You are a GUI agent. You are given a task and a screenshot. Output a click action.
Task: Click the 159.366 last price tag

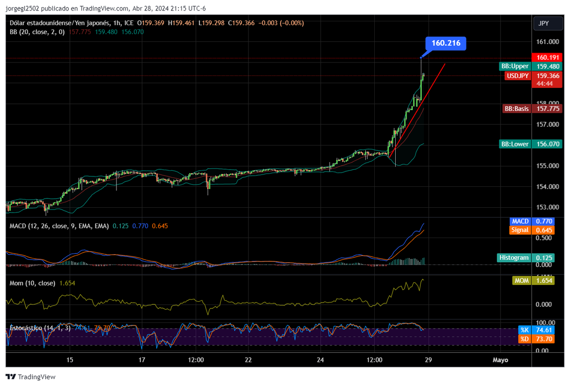pos(548,75)
